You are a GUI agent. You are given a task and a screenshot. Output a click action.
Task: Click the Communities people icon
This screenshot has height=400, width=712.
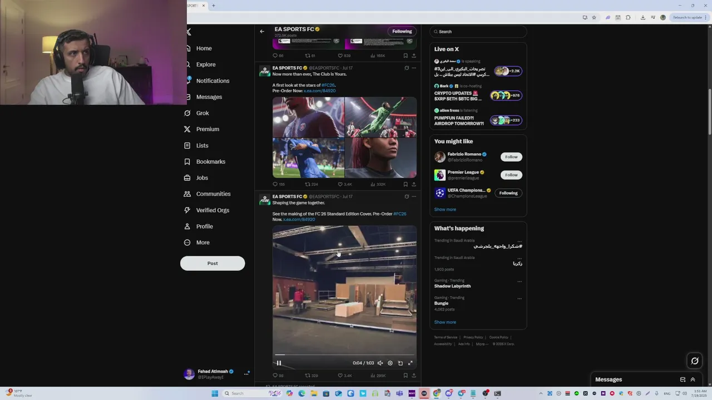click(187, 194)
